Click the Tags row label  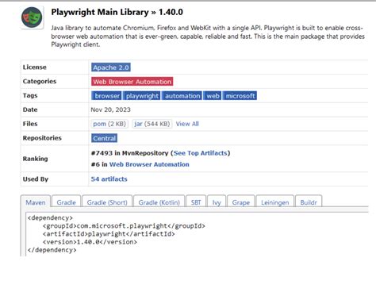[30, 95]
